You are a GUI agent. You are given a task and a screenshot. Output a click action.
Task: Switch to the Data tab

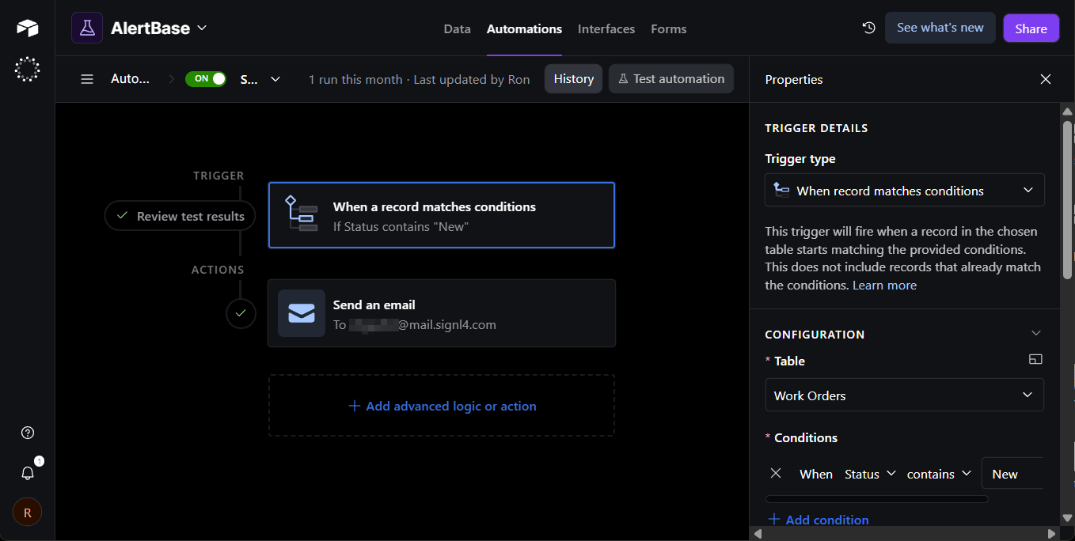pos(457,28)
